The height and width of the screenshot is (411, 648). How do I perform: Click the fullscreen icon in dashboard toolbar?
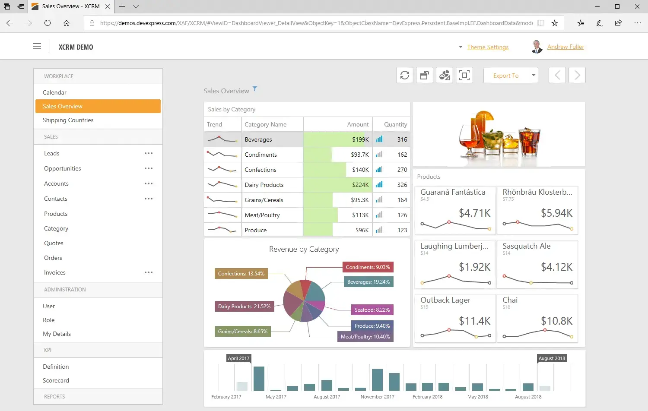(x=464, y=75)
